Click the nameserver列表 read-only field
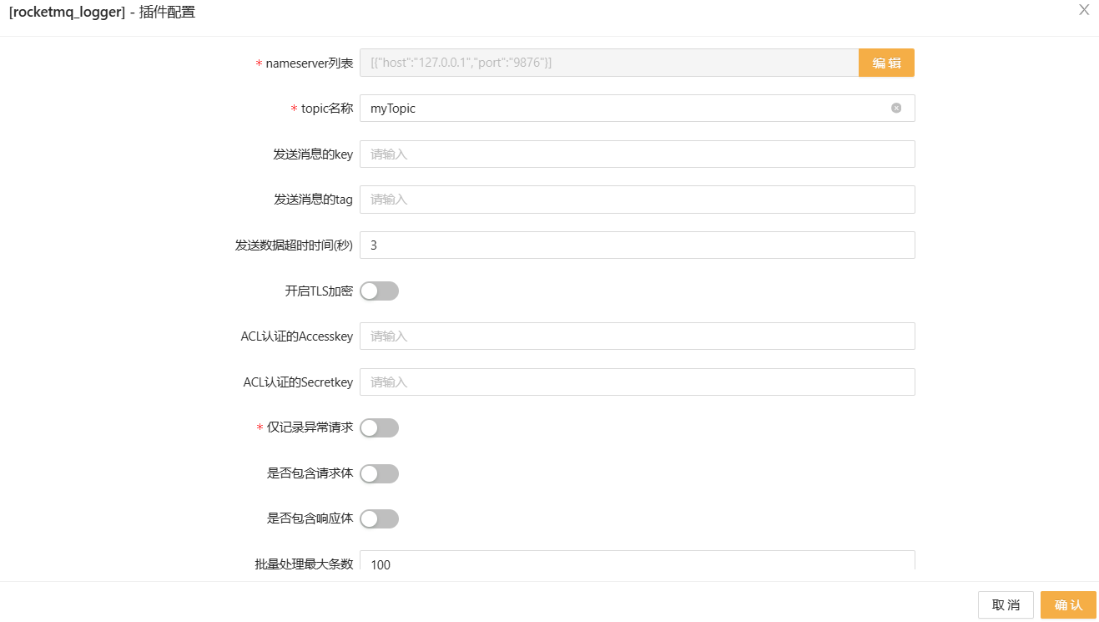This screenshot has height=622, width=1099. click(609, 63)
